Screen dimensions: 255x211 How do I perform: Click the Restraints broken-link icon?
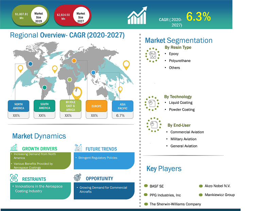(14, 178)
